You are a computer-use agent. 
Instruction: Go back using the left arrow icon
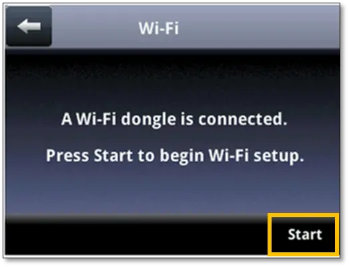[29, 26]
